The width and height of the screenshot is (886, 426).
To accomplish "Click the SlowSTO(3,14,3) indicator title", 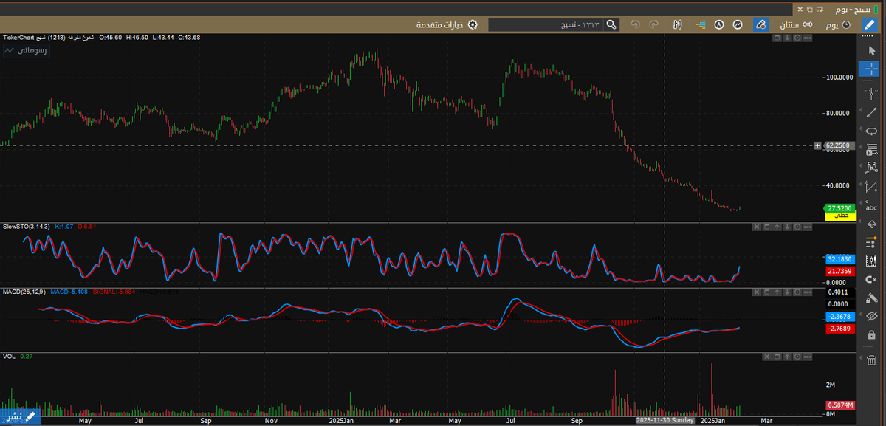I will click(x=26, y=226).
